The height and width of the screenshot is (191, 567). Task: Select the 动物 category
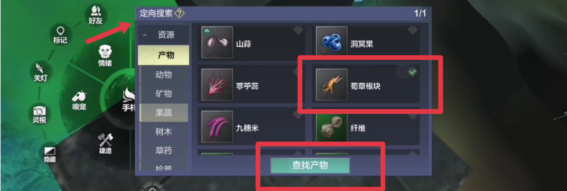(x=164, y=75)
